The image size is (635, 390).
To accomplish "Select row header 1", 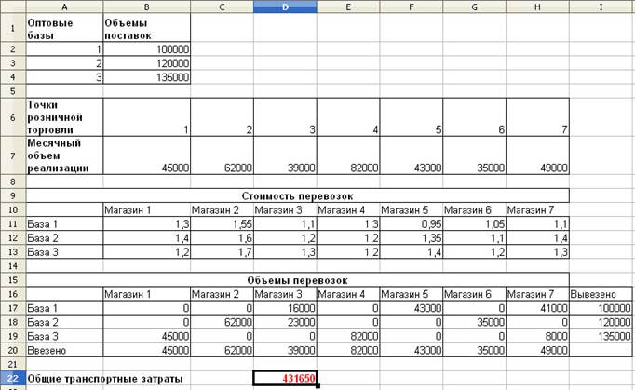I will 12,28.
